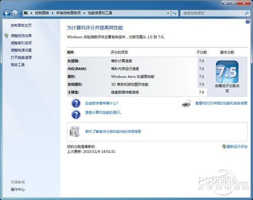Click the question icon beside 提高计算机性能的提示
The width and height of the screenshot is (253, 200).
[x=76, y=115]
